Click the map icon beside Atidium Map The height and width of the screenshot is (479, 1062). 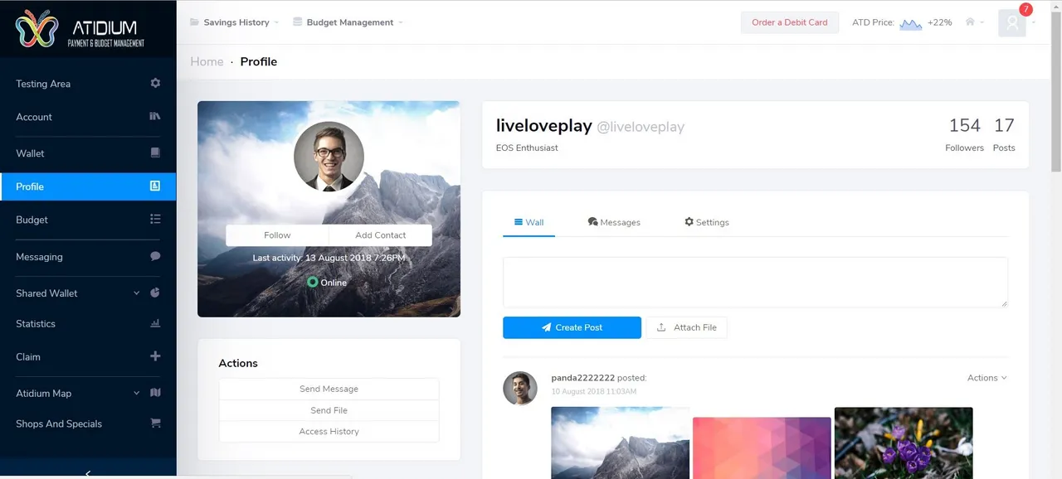pos(155,393)
